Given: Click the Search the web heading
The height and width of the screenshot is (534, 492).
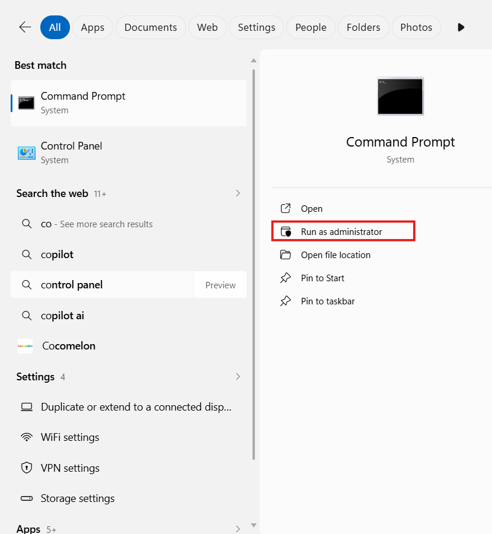Looking at the screenshot, I should 52,193.
